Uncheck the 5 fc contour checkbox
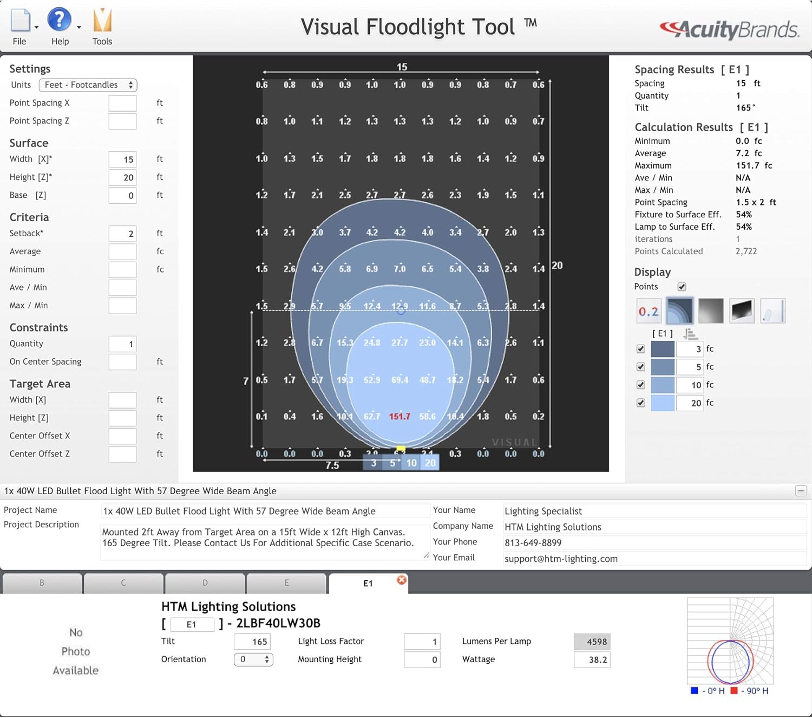The width and height of the screenshot is (812, 718). [x=641, y=367]
